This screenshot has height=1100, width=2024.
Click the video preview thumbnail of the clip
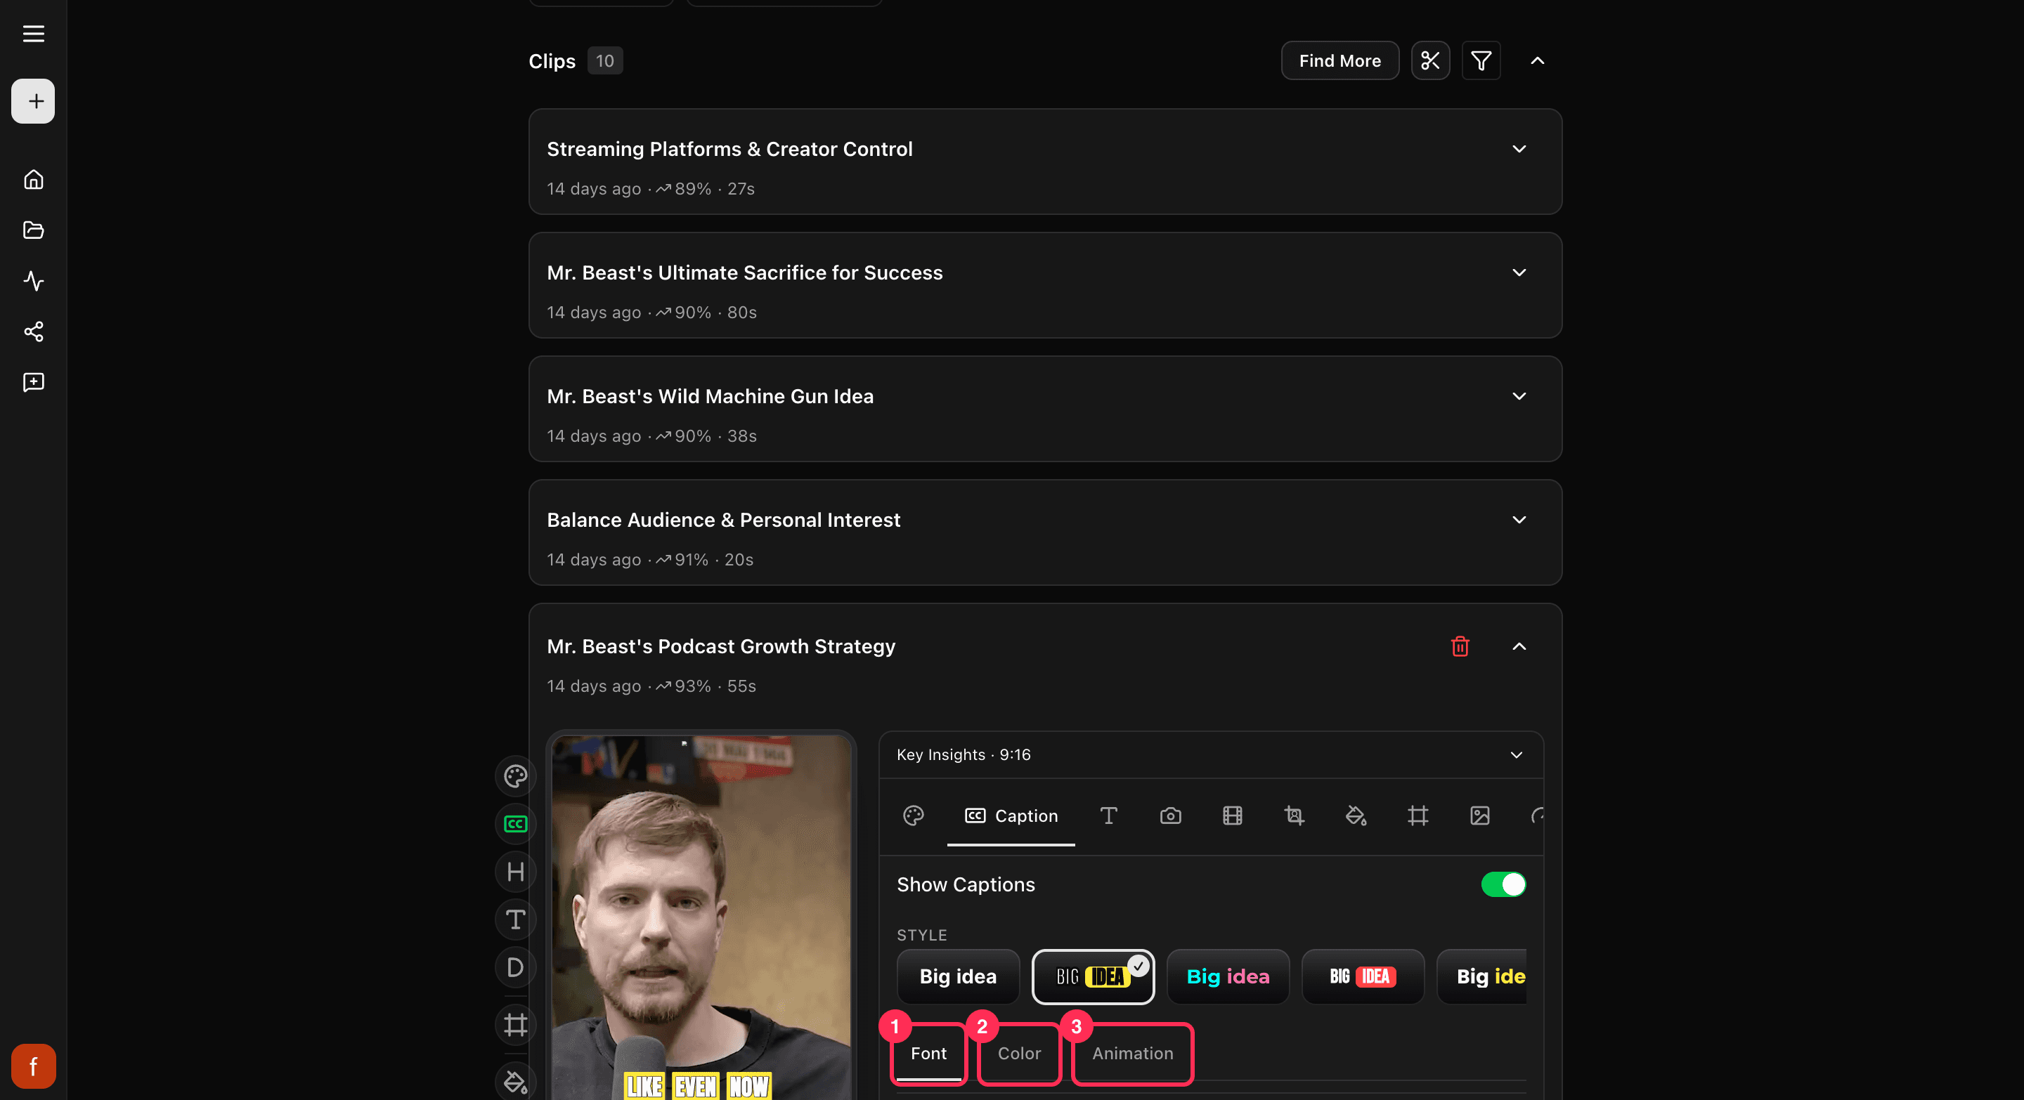[701, 916]
